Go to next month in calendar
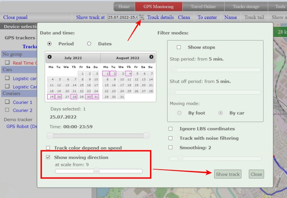 pos(151,57)
